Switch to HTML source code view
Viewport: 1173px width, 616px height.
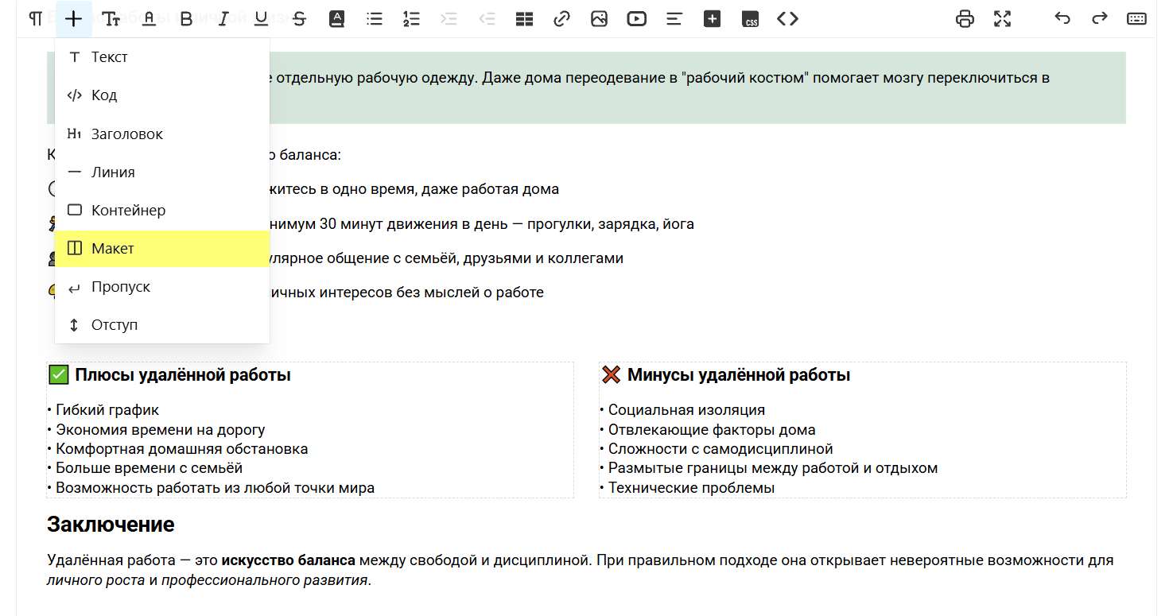(787, 19)
